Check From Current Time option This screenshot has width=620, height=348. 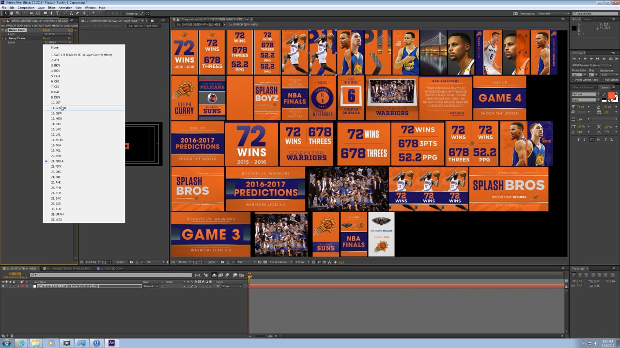(x=573, y=80)
